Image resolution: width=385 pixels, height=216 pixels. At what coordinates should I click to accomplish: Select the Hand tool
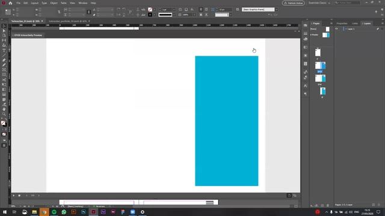(x=4, y=109)
